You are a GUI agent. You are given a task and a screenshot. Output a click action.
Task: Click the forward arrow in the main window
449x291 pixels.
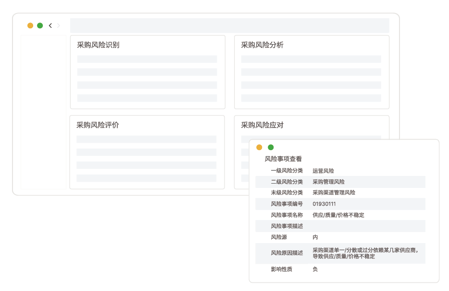(59, 25)
